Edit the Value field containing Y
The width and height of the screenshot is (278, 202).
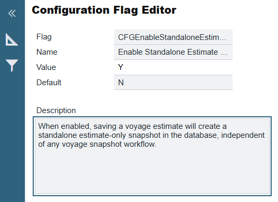click(173, 67)
